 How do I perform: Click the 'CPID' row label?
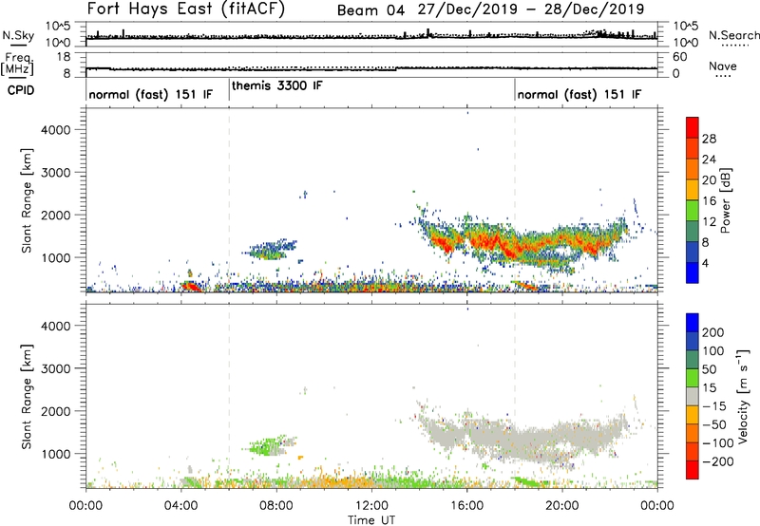coord(21,90)
